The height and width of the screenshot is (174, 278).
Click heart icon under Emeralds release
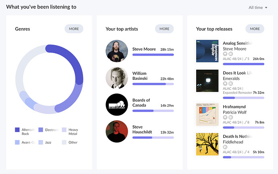click(225, 83)
